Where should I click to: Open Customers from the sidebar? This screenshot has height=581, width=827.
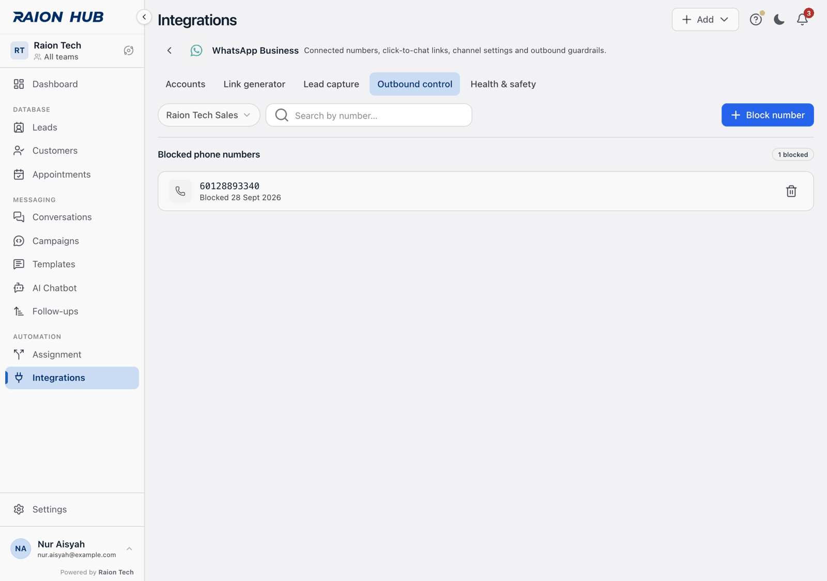[x=72, y=151]
